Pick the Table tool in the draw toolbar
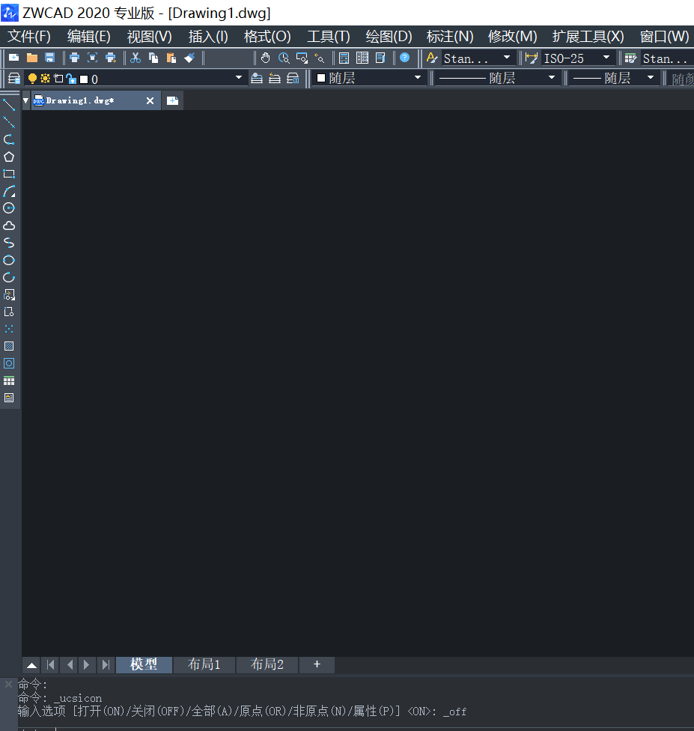694x731 pixels. [x=9, y=380]
